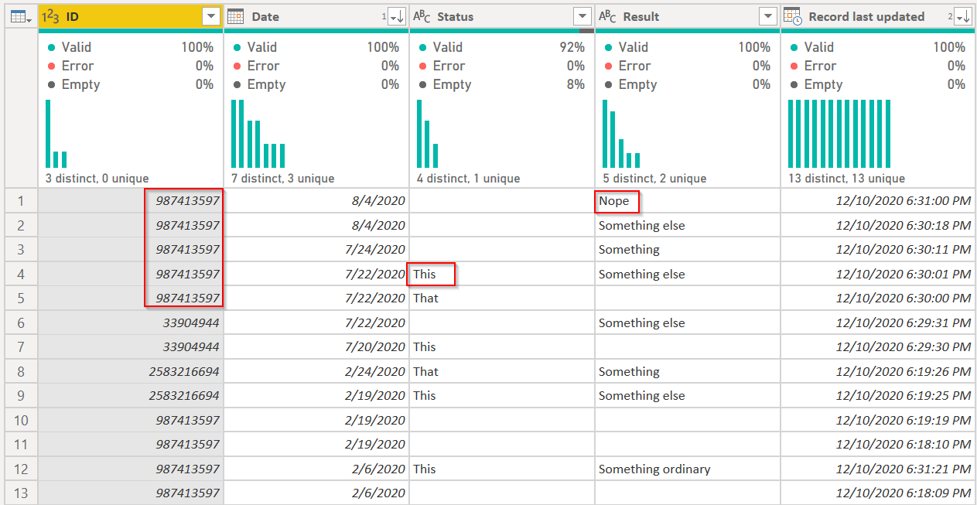Select the Date column header
This screenshot has width=977, height=505.
[x=316, y=16]
